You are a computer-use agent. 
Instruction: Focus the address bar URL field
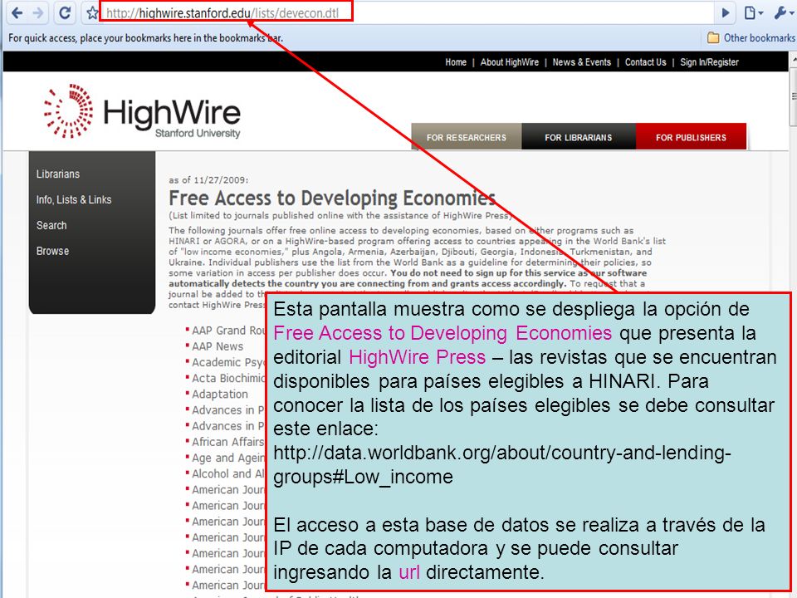click(407, 12)
